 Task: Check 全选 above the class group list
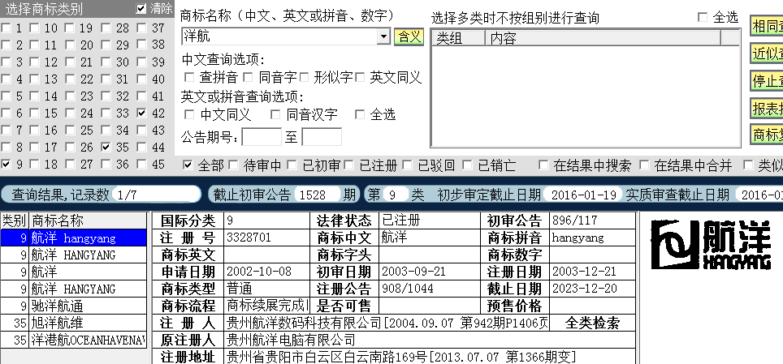tap(703, 18)
